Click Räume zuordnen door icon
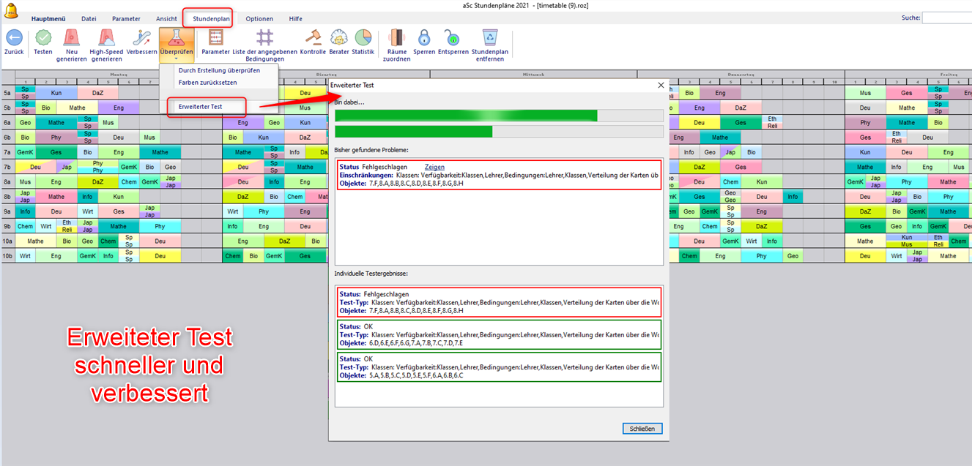972x466 pixels. pyautogui.click(x=396, y=37)
